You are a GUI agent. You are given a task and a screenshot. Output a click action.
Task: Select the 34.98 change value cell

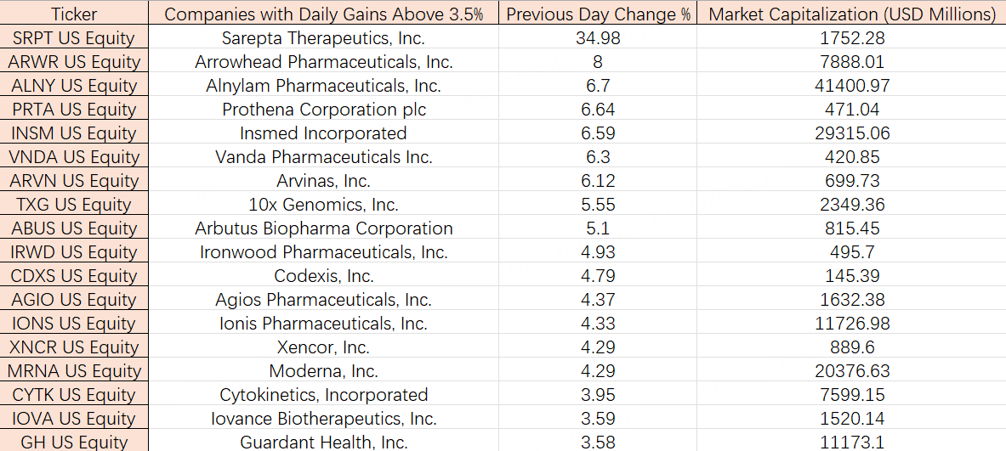click(597, 38)
